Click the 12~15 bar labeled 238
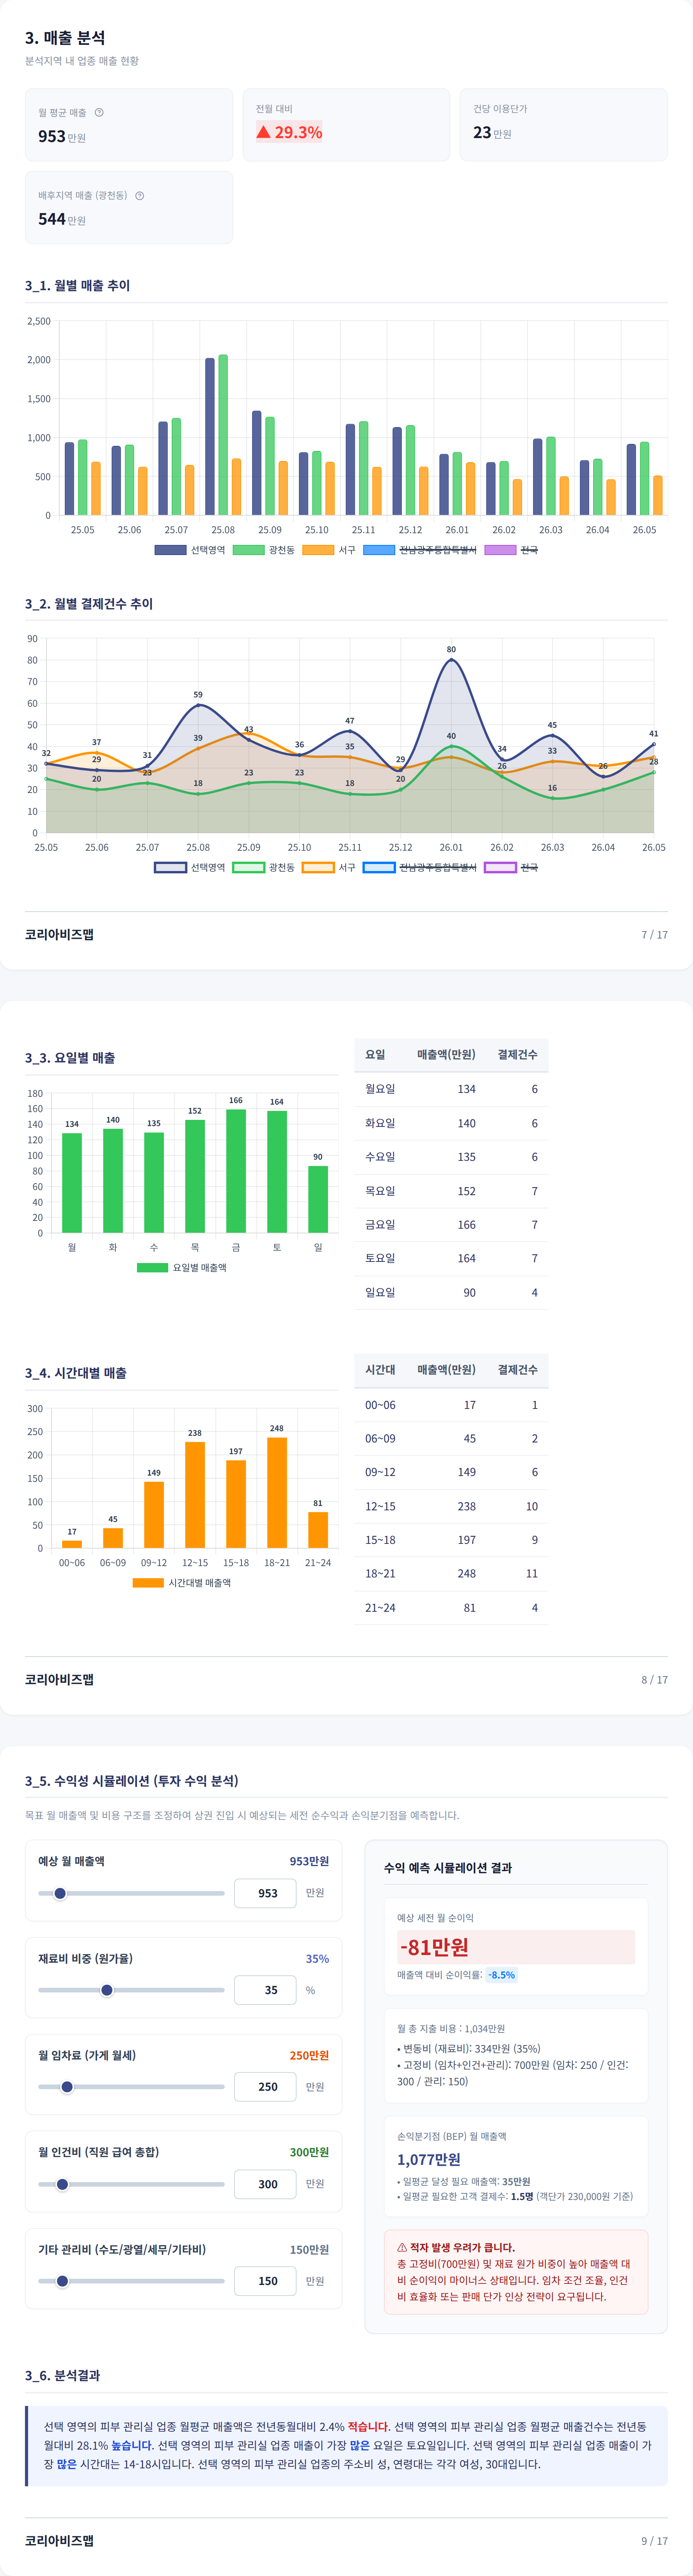Screen dimensions: 693x2576 click(195, 1495)
